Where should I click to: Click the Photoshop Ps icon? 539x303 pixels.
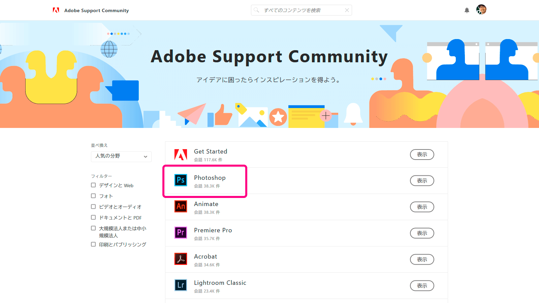pos(181,180)
